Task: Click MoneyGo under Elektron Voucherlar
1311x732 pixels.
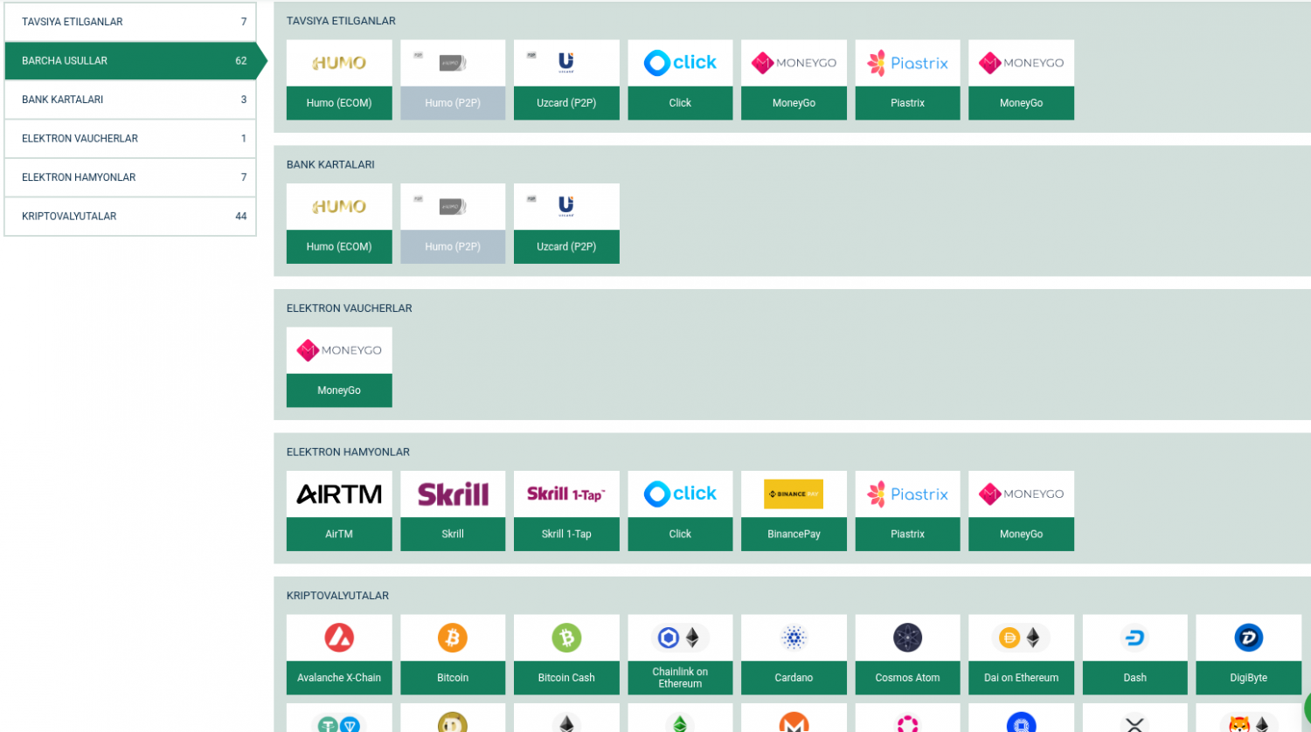Action: point(339,367)
